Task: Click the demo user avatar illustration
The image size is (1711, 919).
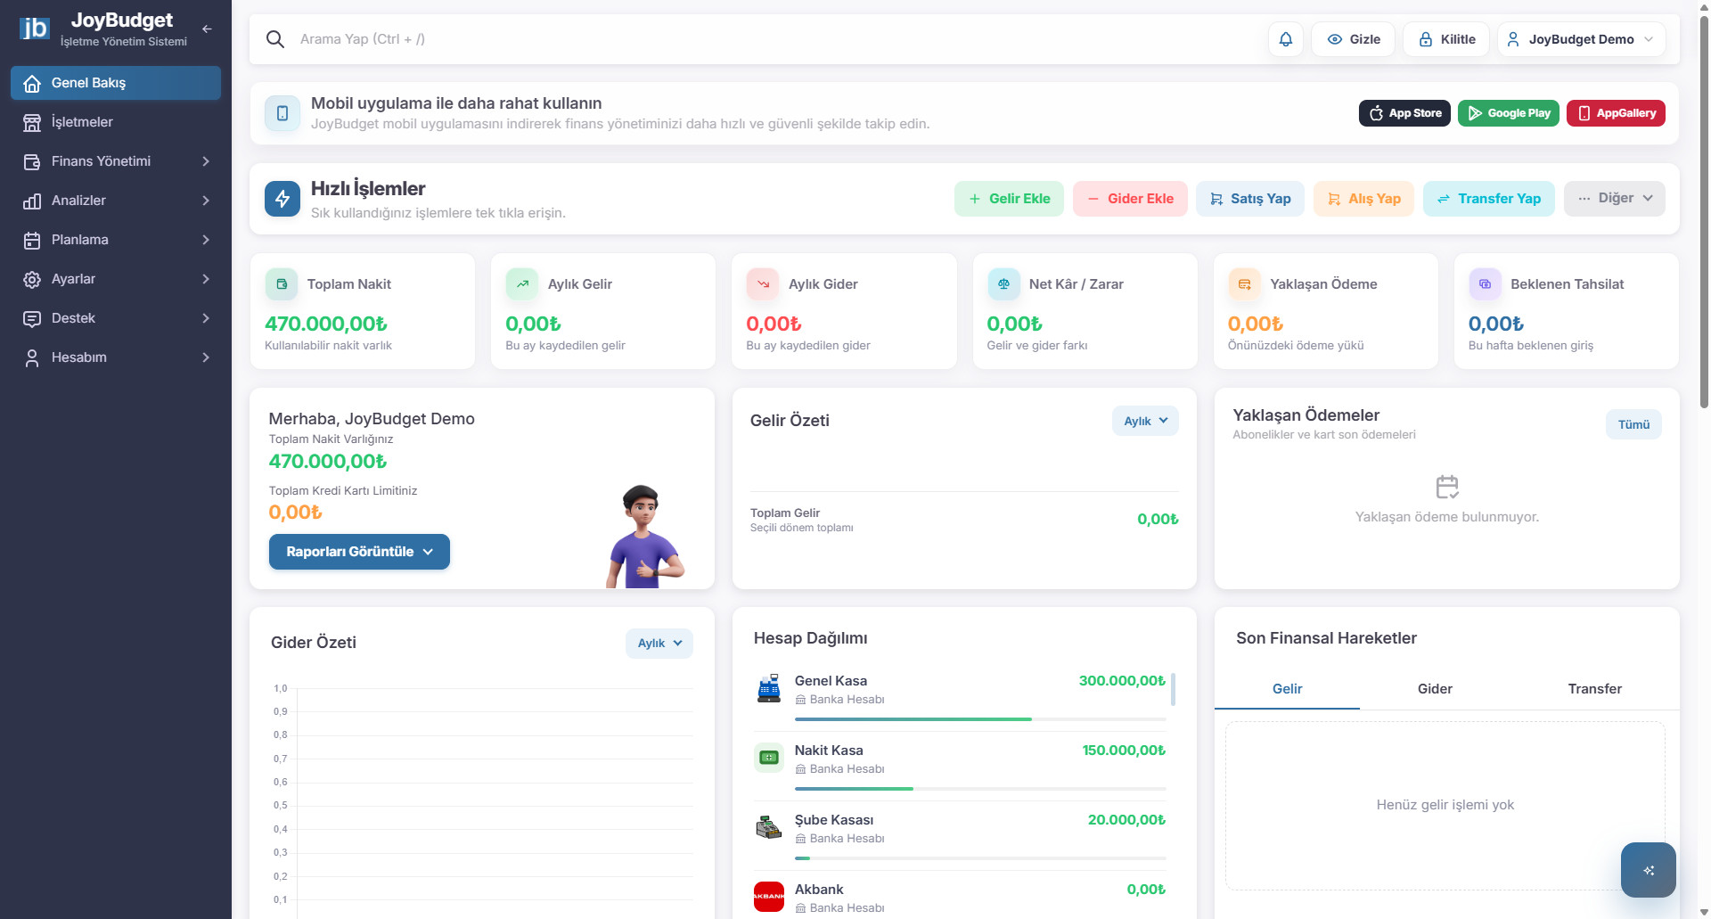Action: (x=645, y=537)
